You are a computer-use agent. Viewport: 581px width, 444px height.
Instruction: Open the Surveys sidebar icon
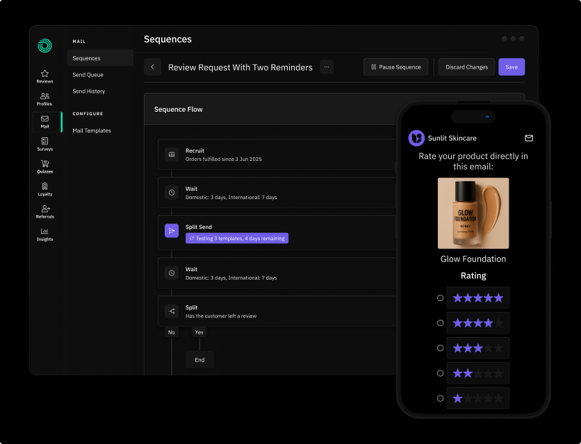point(44,140)
